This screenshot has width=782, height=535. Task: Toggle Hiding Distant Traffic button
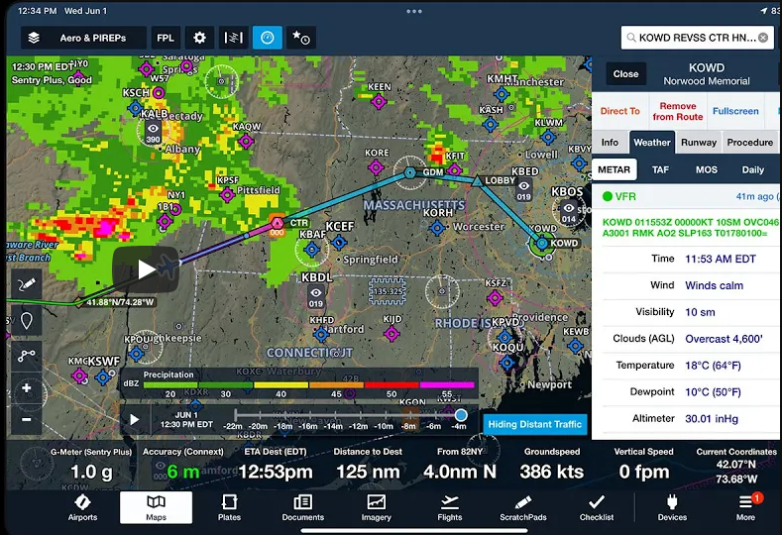tap(535, 424)
